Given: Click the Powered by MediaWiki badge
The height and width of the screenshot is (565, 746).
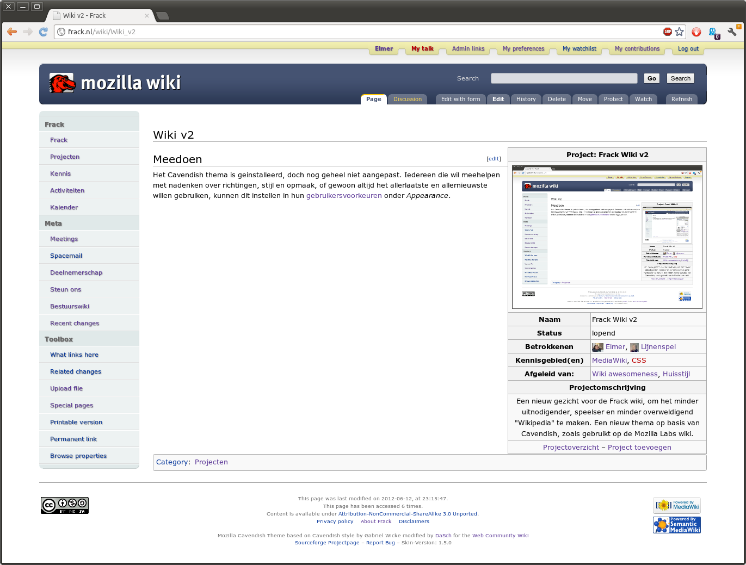Looking at the screenshot, I should pos(677,505).
